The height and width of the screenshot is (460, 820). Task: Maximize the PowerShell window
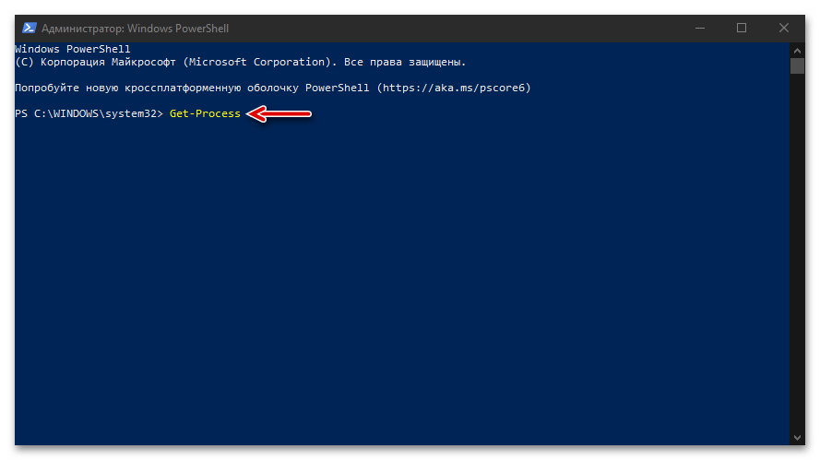pyautogui.click(x=742, y=28)
